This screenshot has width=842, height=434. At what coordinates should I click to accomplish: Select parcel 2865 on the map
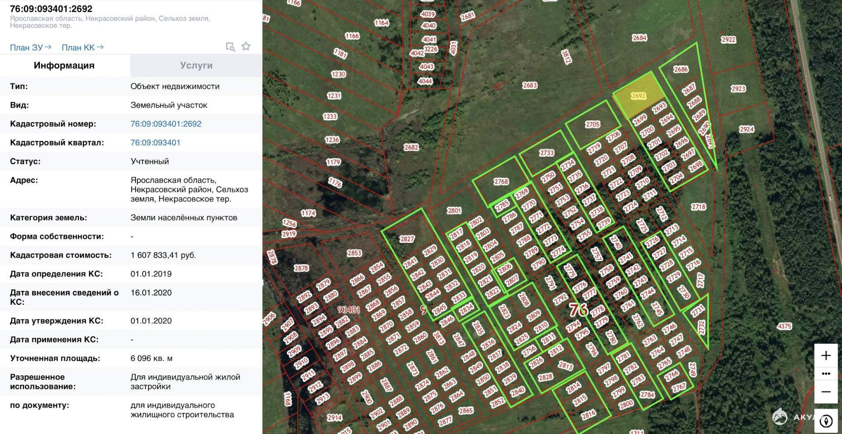tap(466, 410)
